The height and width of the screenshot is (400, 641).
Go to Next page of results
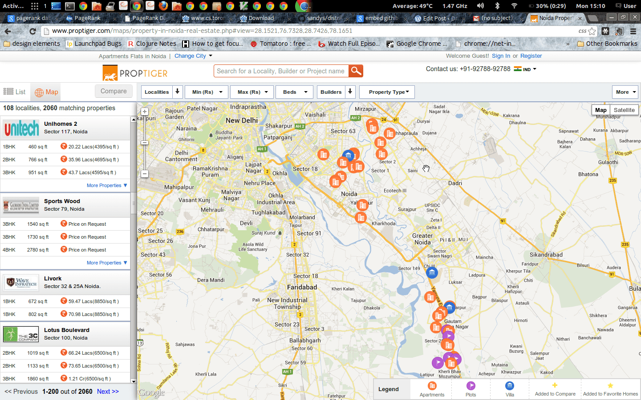108,392
